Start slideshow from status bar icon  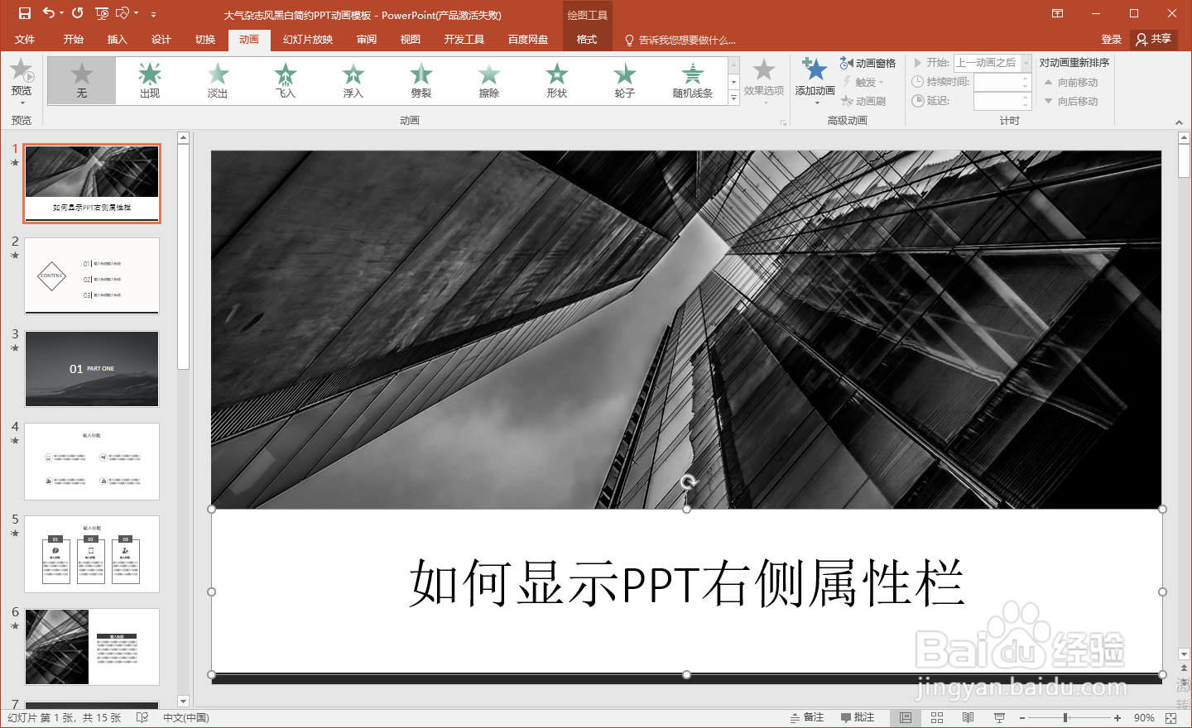pyautogui.click(x=999, y=717)
